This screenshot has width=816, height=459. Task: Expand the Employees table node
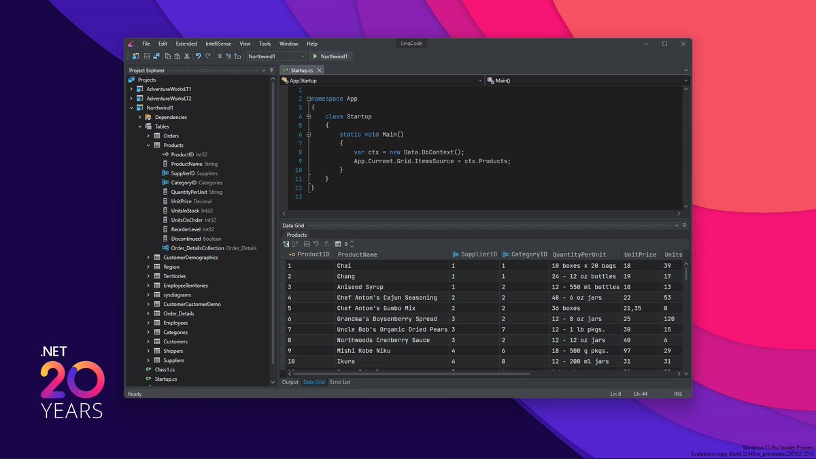148,323
